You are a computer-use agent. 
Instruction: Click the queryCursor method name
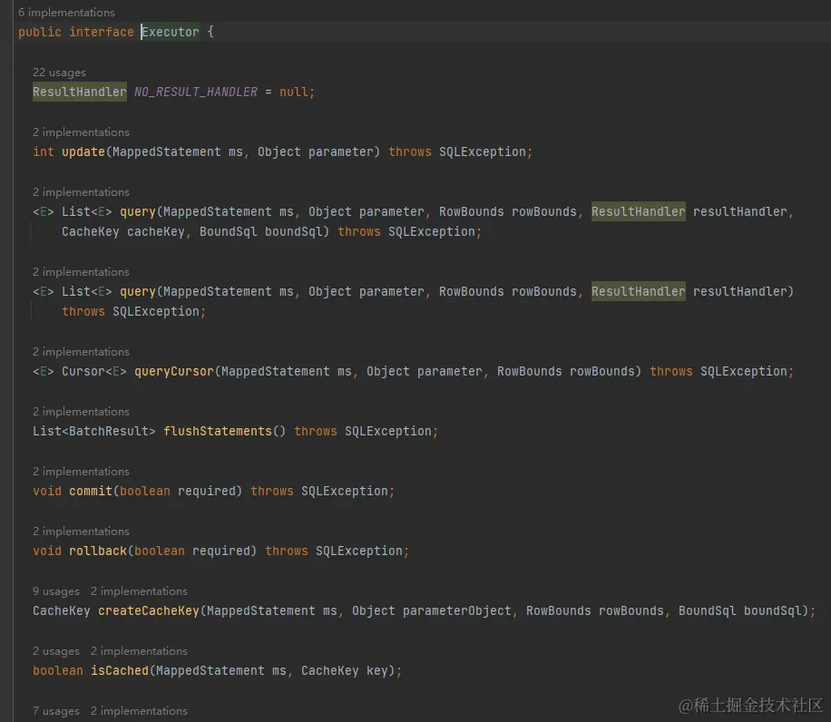174,371
